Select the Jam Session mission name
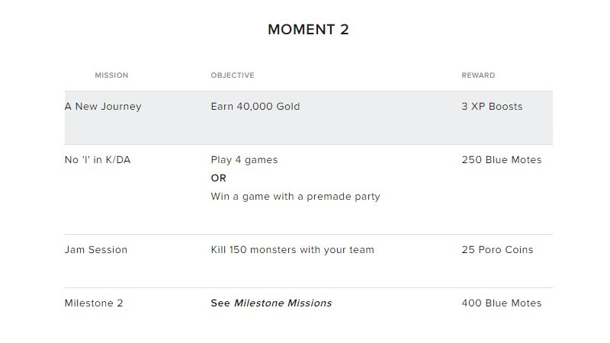 (x=96, y=250)
